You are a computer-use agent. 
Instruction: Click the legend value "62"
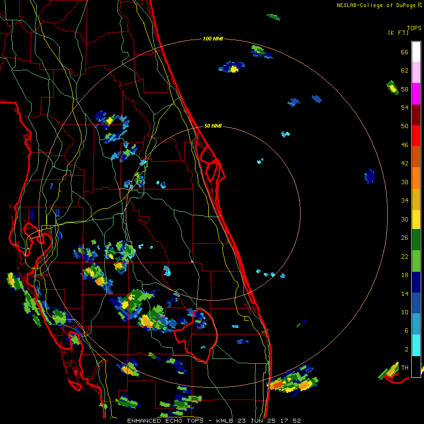pyautogui.click(x=405, y=71)
